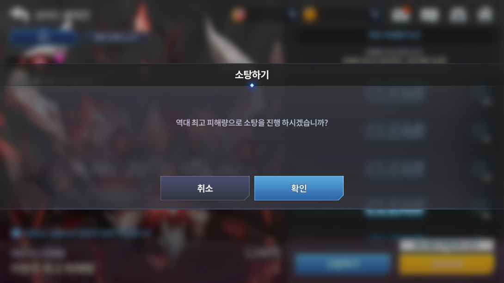Click the first blurred blue entry in right list
504x283 pixels.
(395, 95)
